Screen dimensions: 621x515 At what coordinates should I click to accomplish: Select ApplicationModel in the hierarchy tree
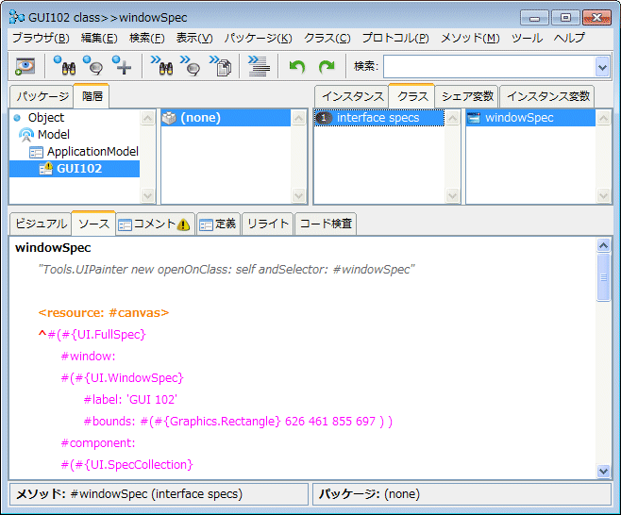click(92, 152)
